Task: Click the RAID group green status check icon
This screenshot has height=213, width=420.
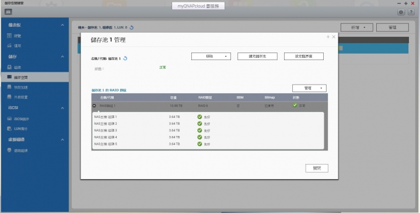Action: click(295, 105)
